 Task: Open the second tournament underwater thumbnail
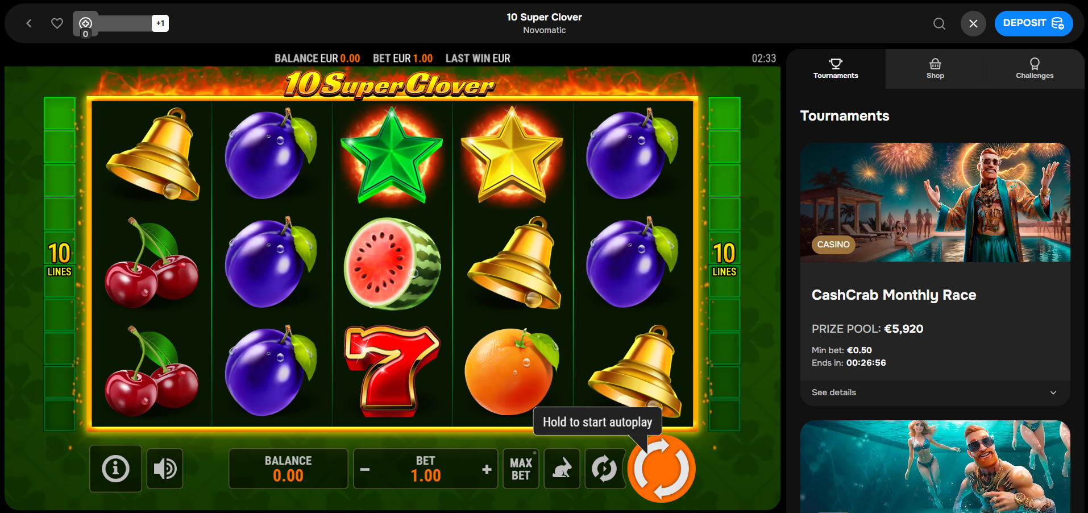(x=935, y=466)
